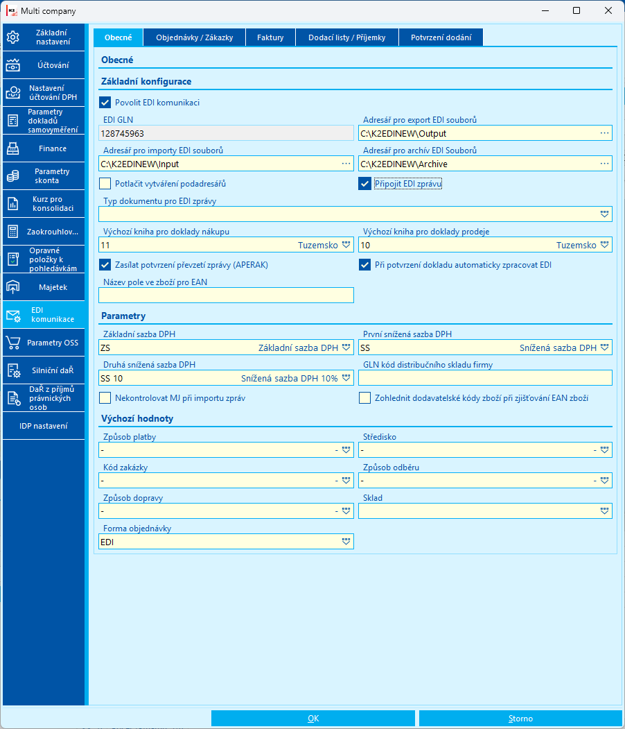Open the Základní sazba DPH dropdown

tap(346, 348)
